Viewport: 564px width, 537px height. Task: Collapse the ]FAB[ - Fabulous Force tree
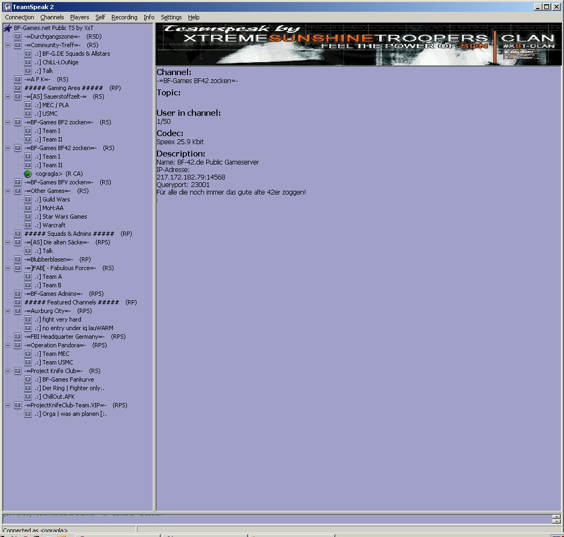pos(7,268)
